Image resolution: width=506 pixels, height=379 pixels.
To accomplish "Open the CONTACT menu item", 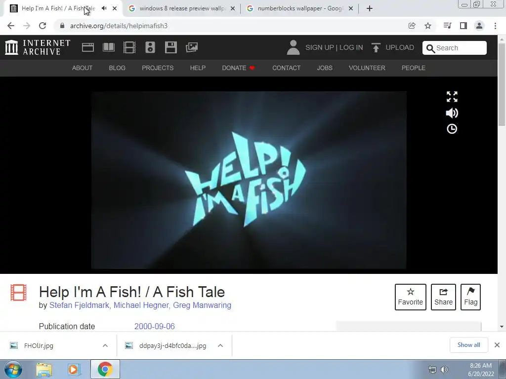I will coord(286,68).
